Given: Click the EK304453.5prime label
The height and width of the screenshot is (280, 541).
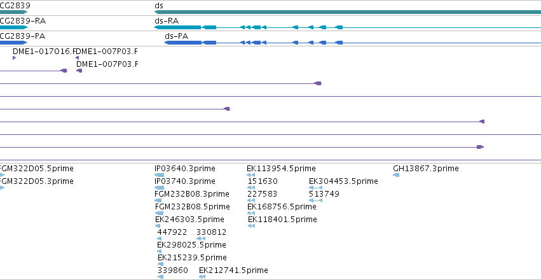Looking at the screenshot, I should click(344, 181).
